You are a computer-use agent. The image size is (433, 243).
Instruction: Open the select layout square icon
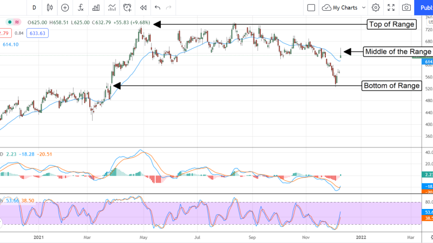click(311, 8)
